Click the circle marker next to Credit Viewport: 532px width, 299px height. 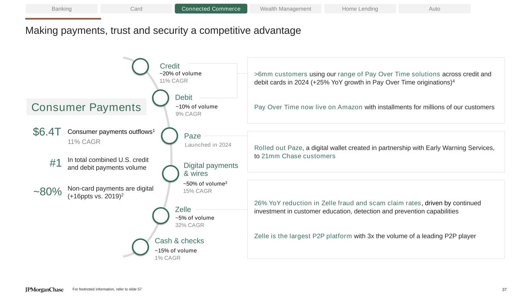tap(140, 66)
